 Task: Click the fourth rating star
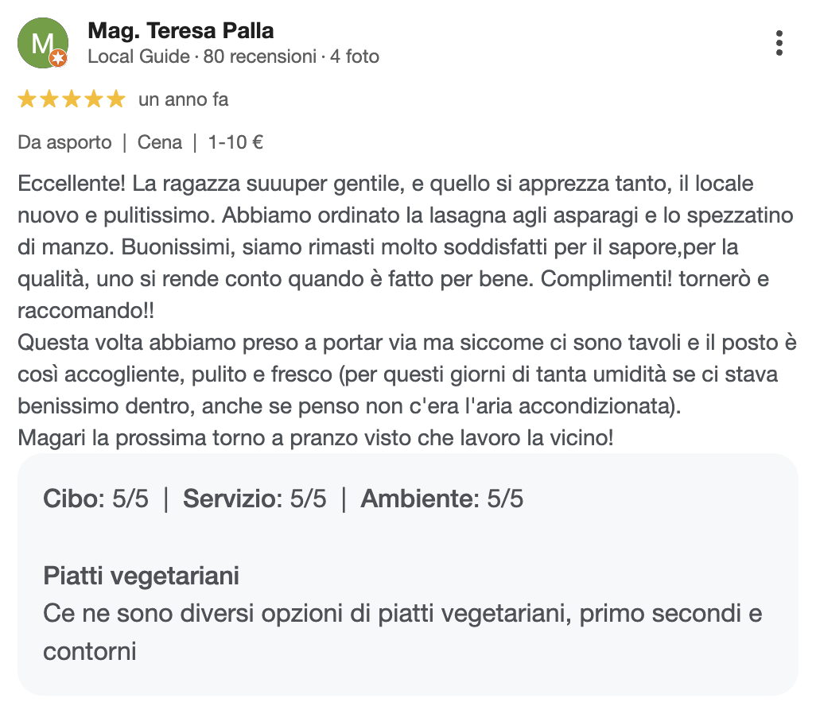94,99
